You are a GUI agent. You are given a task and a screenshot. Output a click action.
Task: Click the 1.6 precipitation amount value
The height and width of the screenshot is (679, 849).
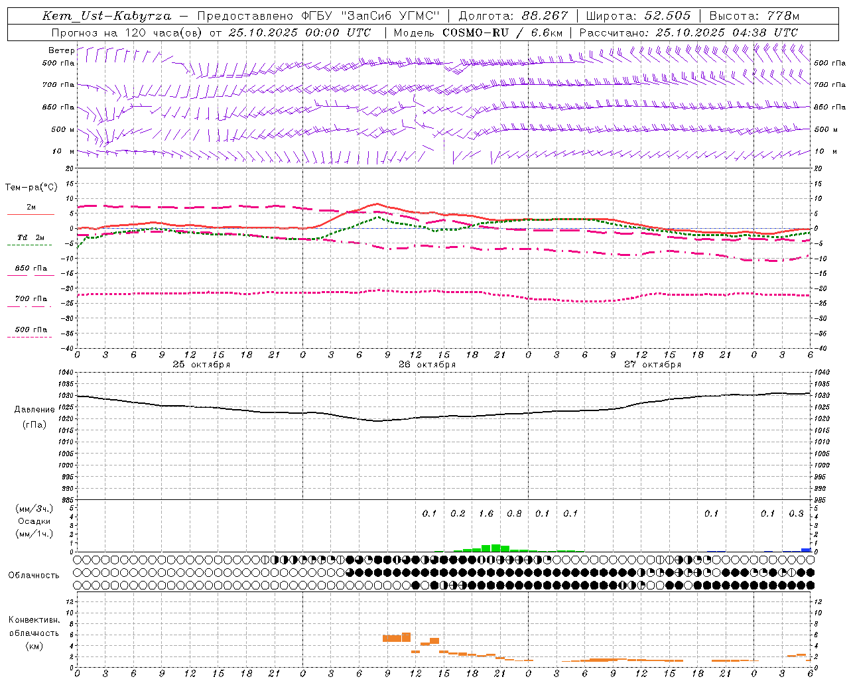(486, 513)
